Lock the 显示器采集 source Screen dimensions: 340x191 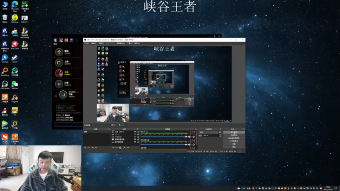point(138,142)
